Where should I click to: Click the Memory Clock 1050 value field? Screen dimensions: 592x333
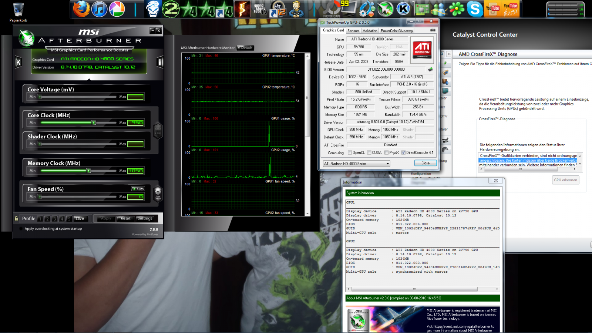[x=135, y=171]
